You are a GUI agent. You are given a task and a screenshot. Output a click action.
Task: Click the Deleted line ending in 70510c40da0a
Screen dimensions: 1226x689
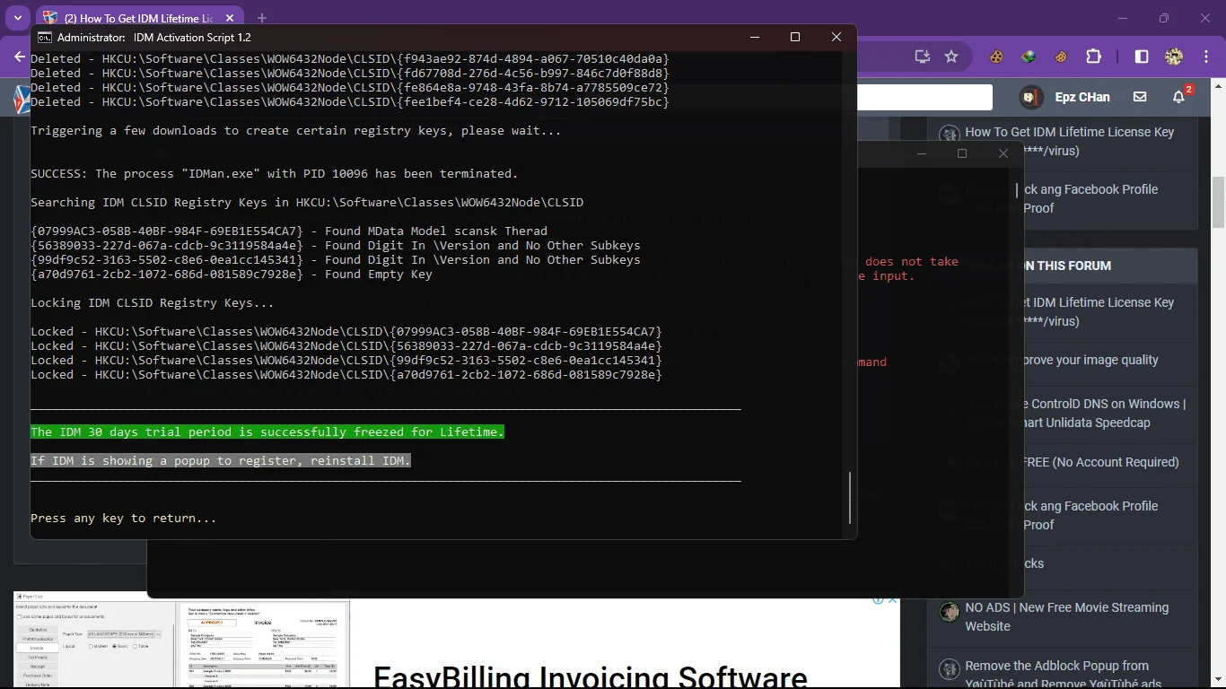pos(350,58)
